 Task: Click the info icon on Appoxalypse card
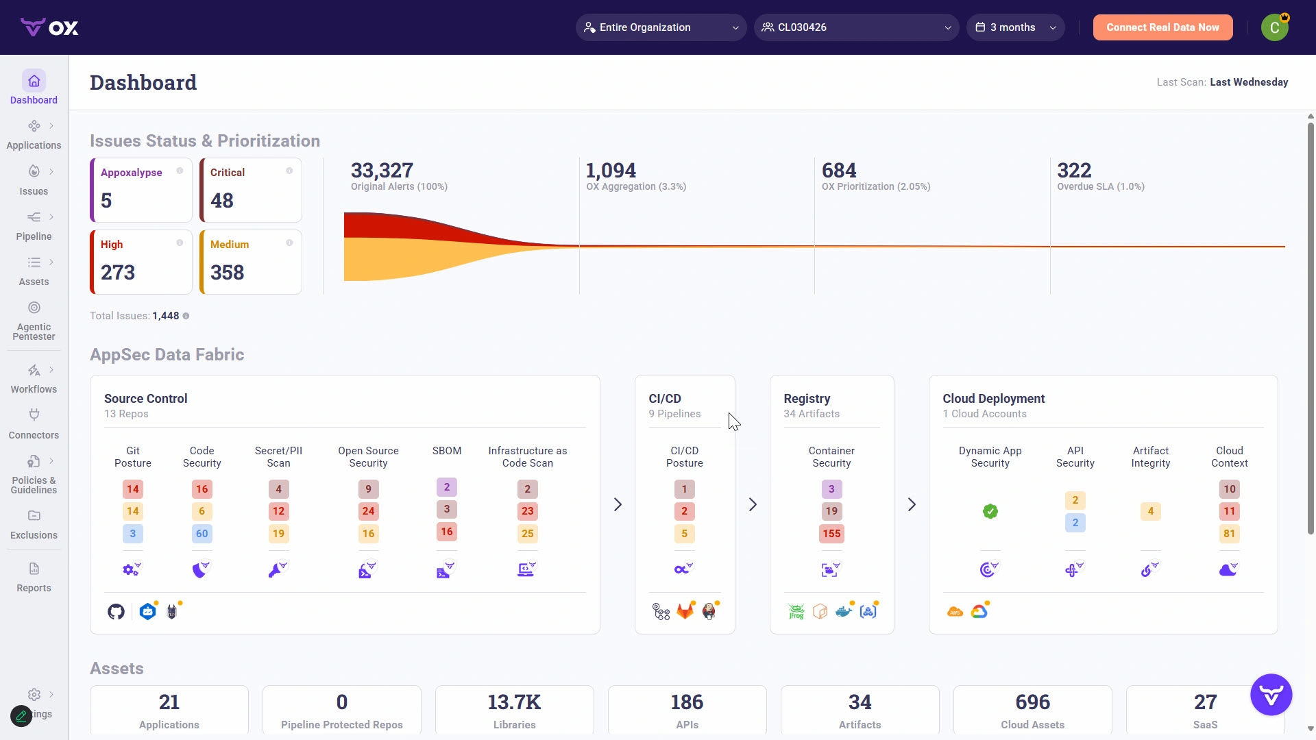(x=180, y=171)
